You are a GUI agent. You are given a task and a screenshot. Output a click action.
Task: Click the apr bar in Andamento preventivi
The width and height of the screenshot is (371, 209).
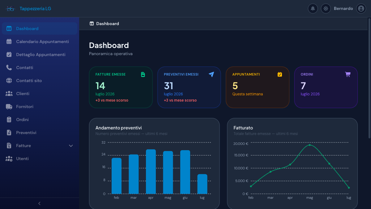point(151,172)
